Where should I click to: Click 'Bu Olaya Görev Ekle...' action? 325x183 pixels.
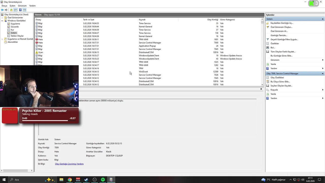pyautogui.click(x=280, y=82)
